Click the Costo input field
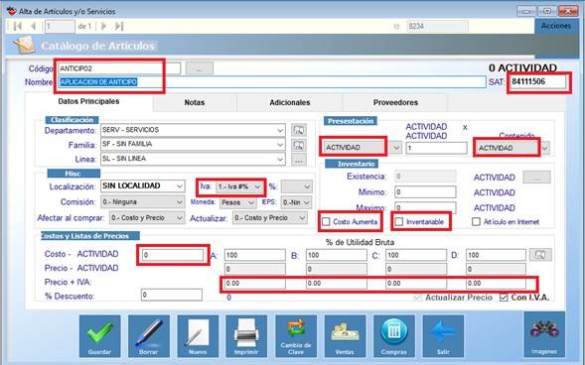The image size is (585, 365). tap(173, 255)
